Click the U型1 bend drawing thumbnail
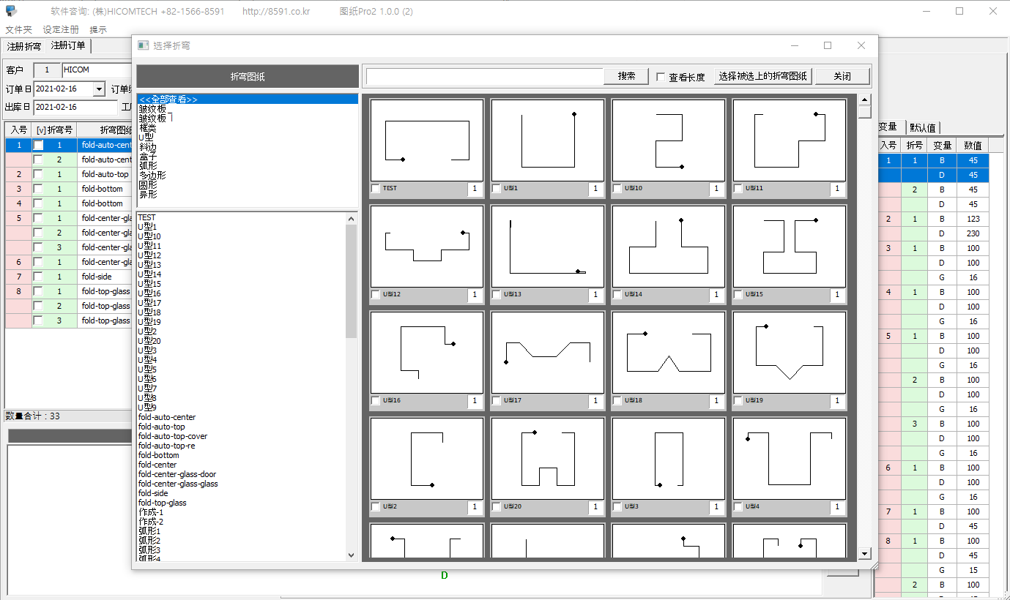 point(547,140)
